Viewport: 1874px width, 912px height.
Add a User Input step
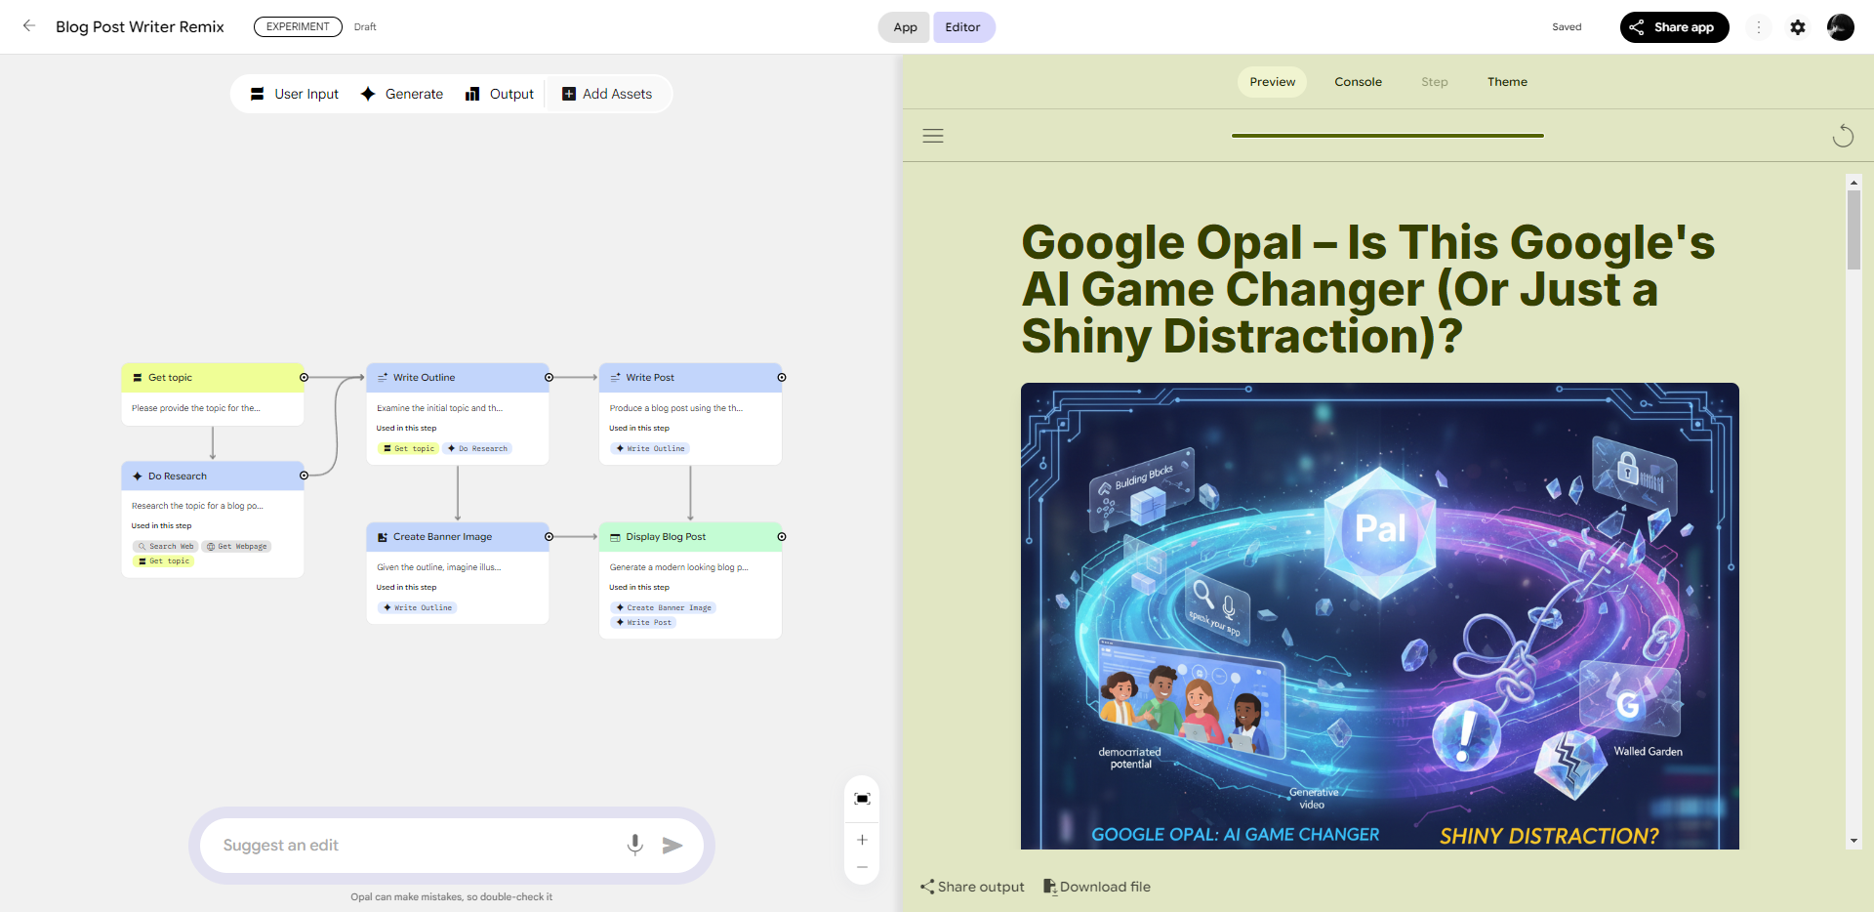(x=295, y=94)
